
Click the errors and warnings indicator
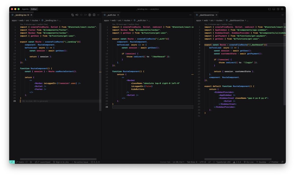coord(95,162)
